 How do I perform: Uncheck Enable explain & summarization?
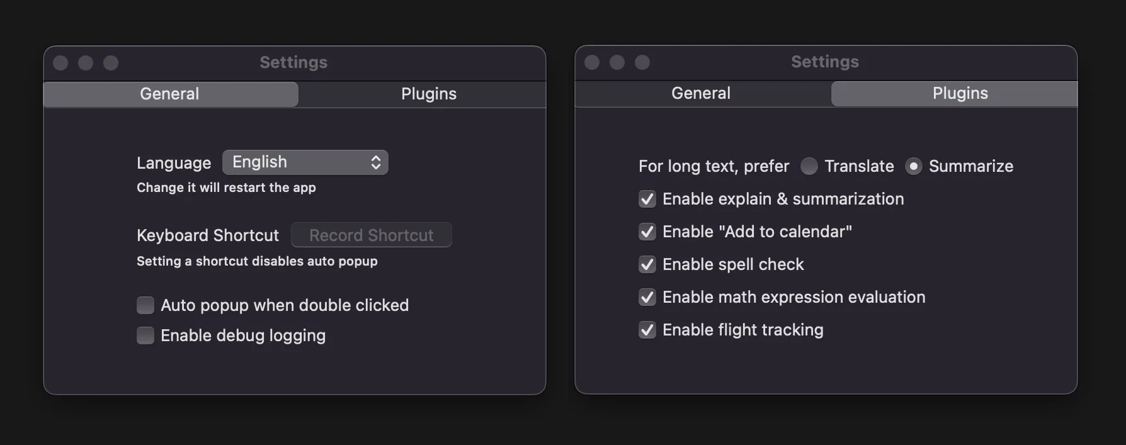(647, 199)
